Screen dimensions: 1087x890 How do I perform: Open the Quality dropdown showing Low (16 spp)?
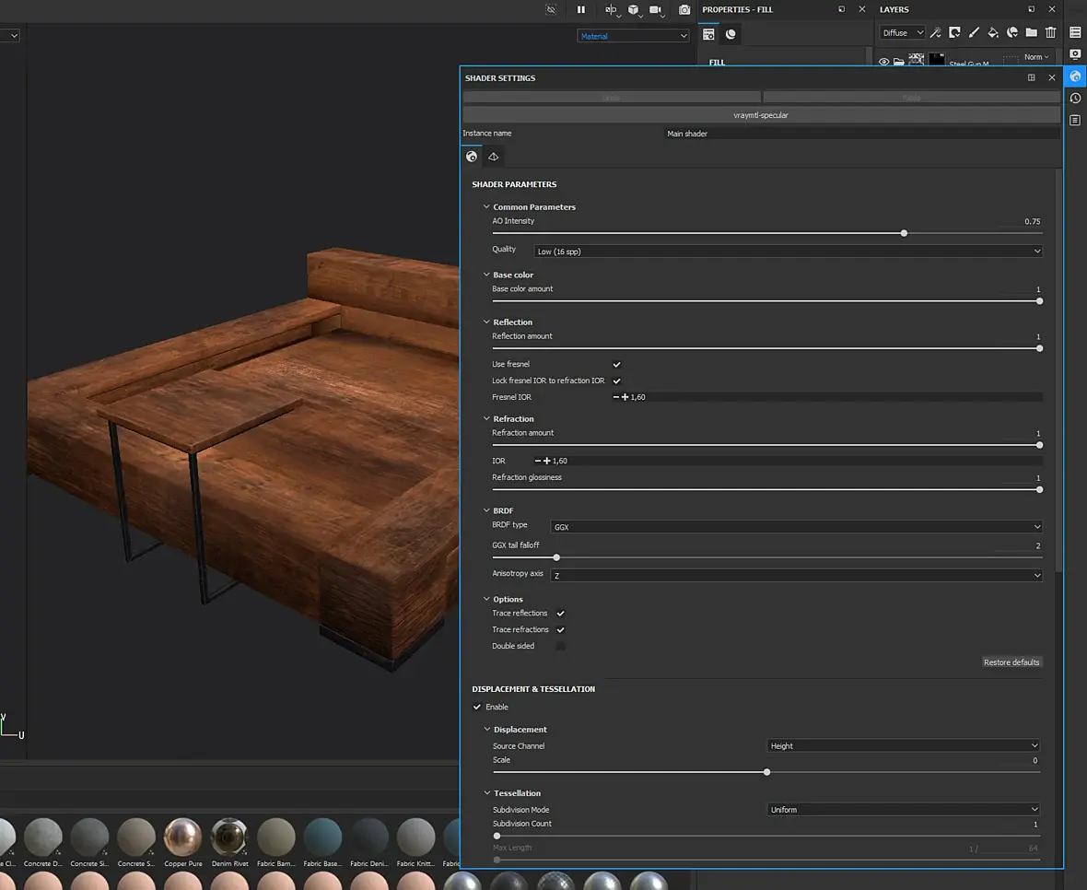[x=788, y=252]
